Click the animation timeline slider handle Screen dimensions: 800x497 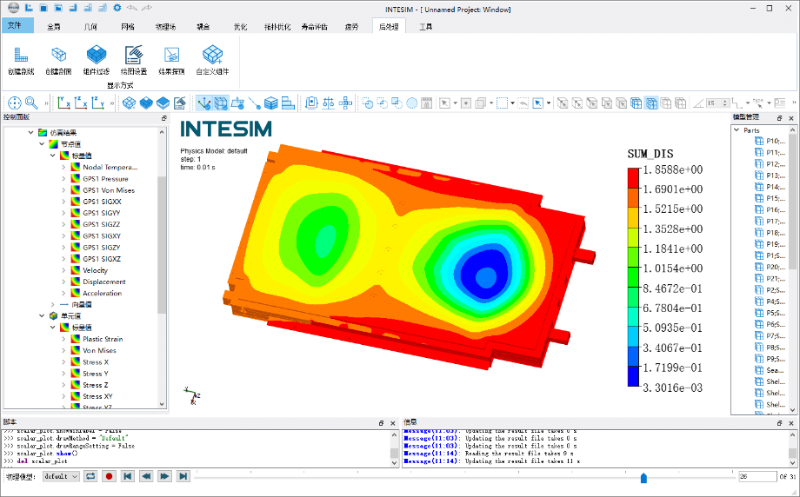click(x=643, y=477)
